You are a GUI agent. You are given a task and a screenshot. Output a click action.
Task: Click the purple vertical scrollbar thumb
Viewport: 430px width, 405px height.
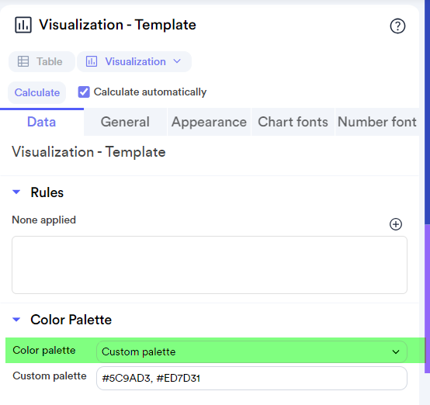click(x=427, y=299)
